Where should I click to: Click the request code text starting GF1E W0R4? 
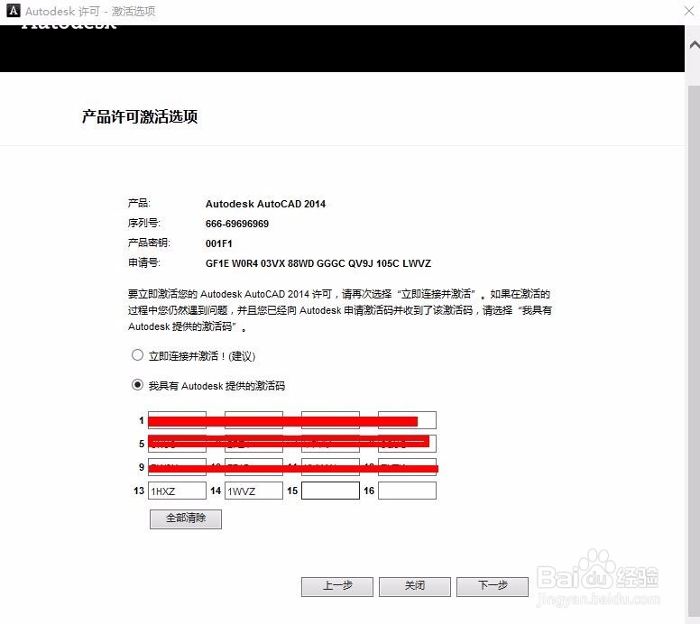[x=318, y=263]
